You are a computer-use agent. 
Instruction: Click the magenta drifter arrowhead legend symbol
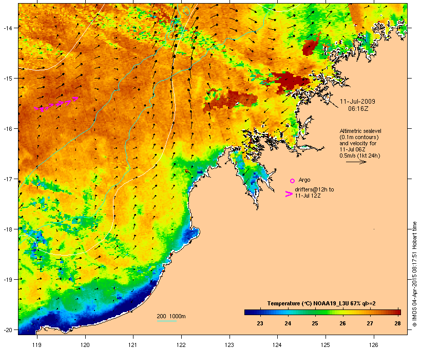tap(289, 194)
